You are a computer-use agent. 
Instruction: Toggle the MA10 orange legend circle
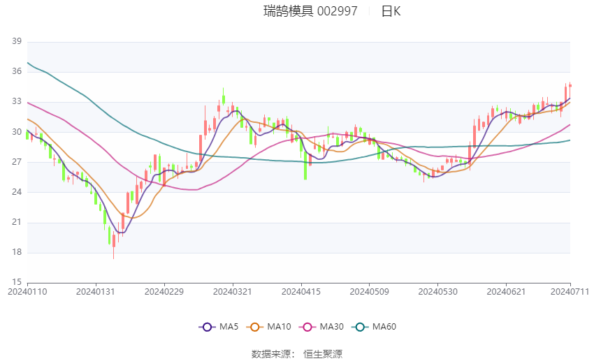254,327
